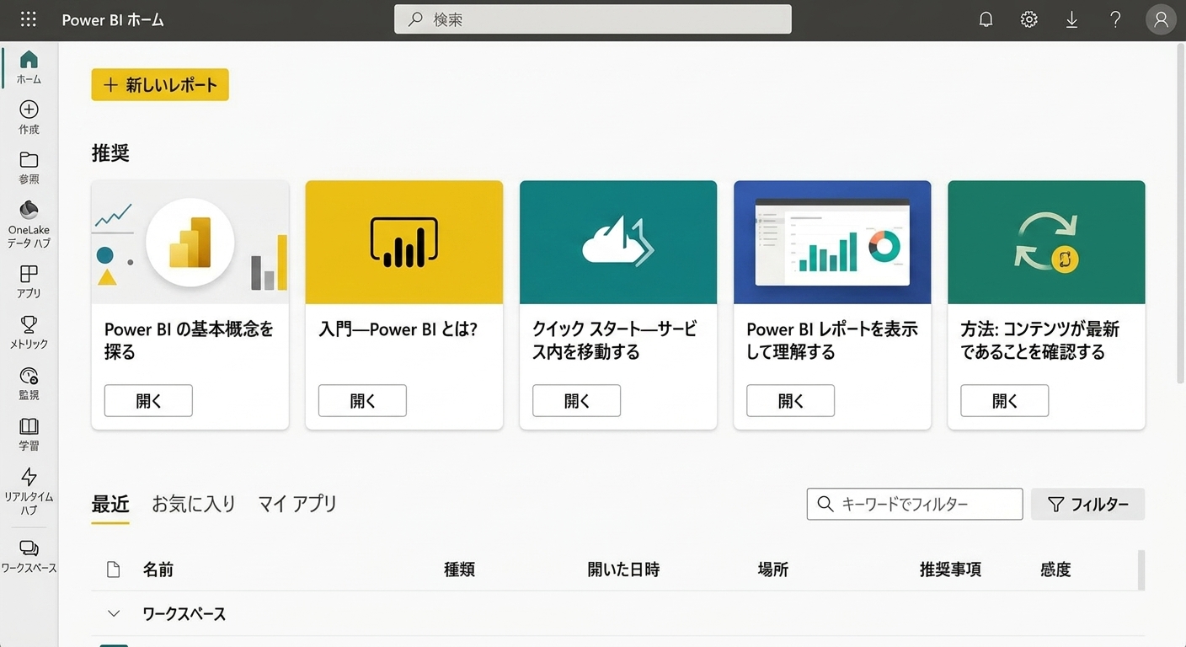Click the yellow 入門 card thumbnail

coord(404,243)
